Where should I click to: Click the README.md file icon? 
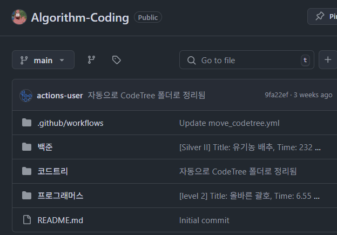(x=27, y=220)
